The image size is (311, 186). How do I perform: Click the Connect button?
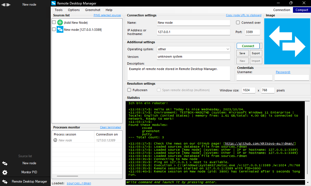pyautogui.click(x=248, y=46)
